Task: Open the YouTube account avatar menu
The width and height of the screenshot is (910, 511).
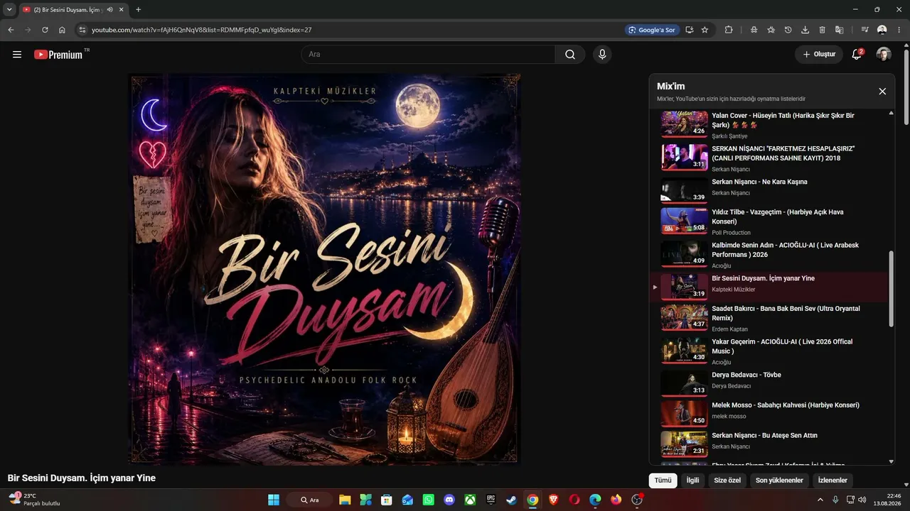Action: [x=884, y=55]
